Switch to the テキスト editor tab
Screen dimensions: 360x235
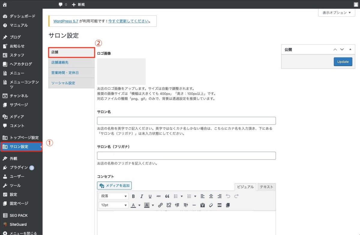pos(266,187)
